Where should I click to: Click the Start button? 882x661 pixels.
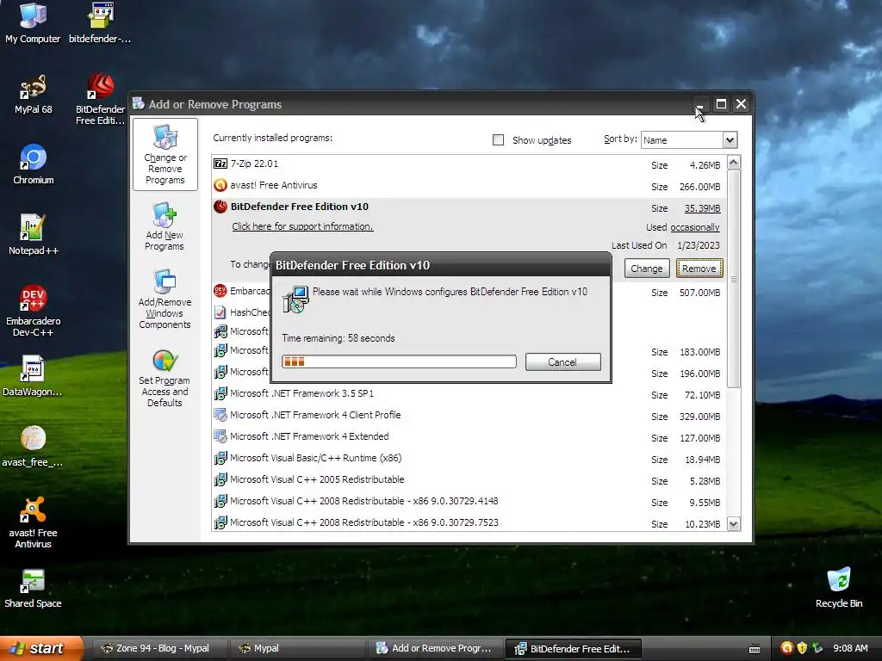point(40,648)
